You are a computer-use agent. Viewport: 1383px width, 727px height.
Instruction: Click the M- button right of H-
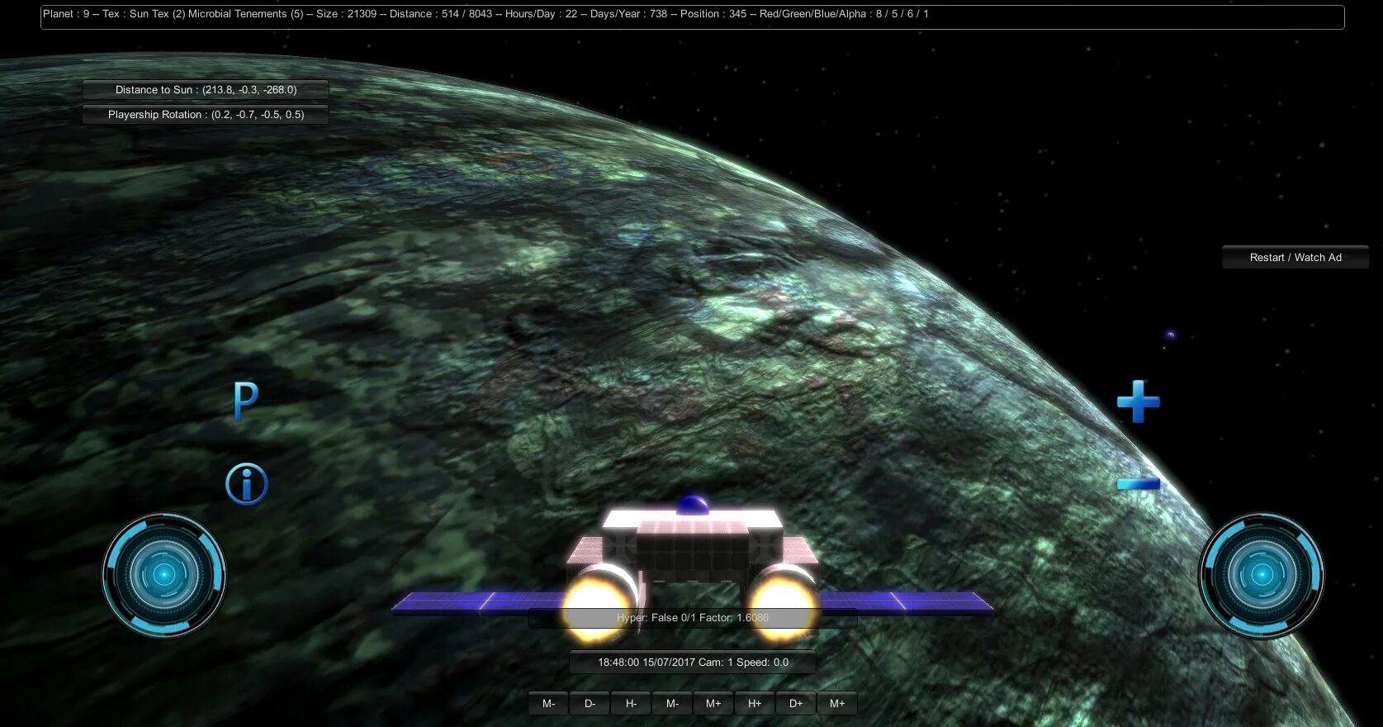point(672,704)
